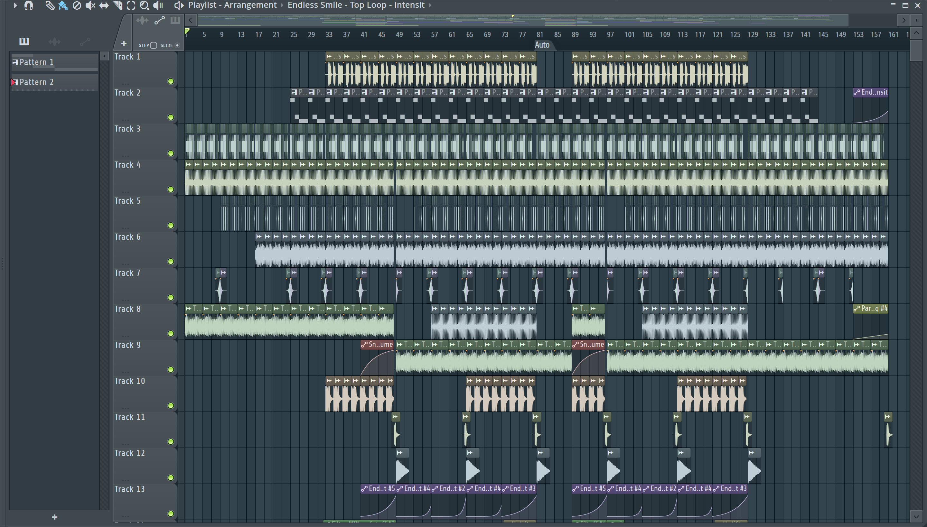The height and width of the screenshot is (527, 927).
Task: Open menu of first End..t #3 clip
Action: [505, 489]
